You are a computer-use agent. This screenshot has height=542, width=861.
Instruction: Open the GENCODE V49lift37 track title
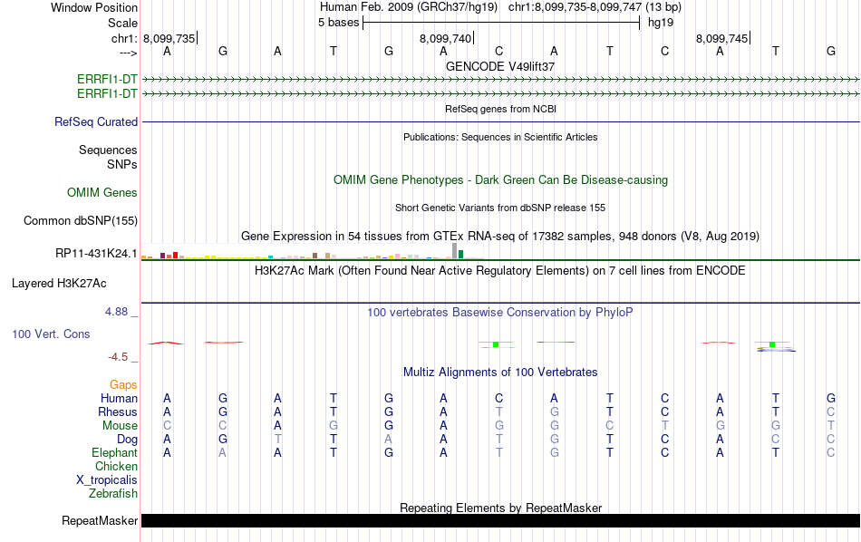coord(500,66)
